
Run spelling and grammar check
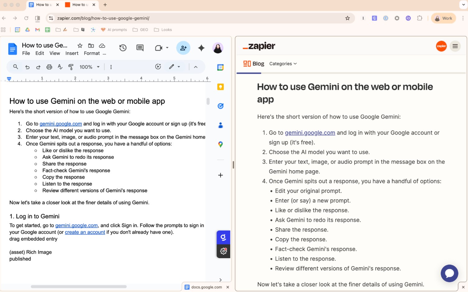pos(60,66)
